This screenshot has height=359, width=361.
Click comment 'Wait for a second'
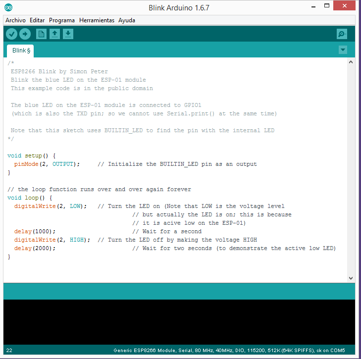pos(167,231)
